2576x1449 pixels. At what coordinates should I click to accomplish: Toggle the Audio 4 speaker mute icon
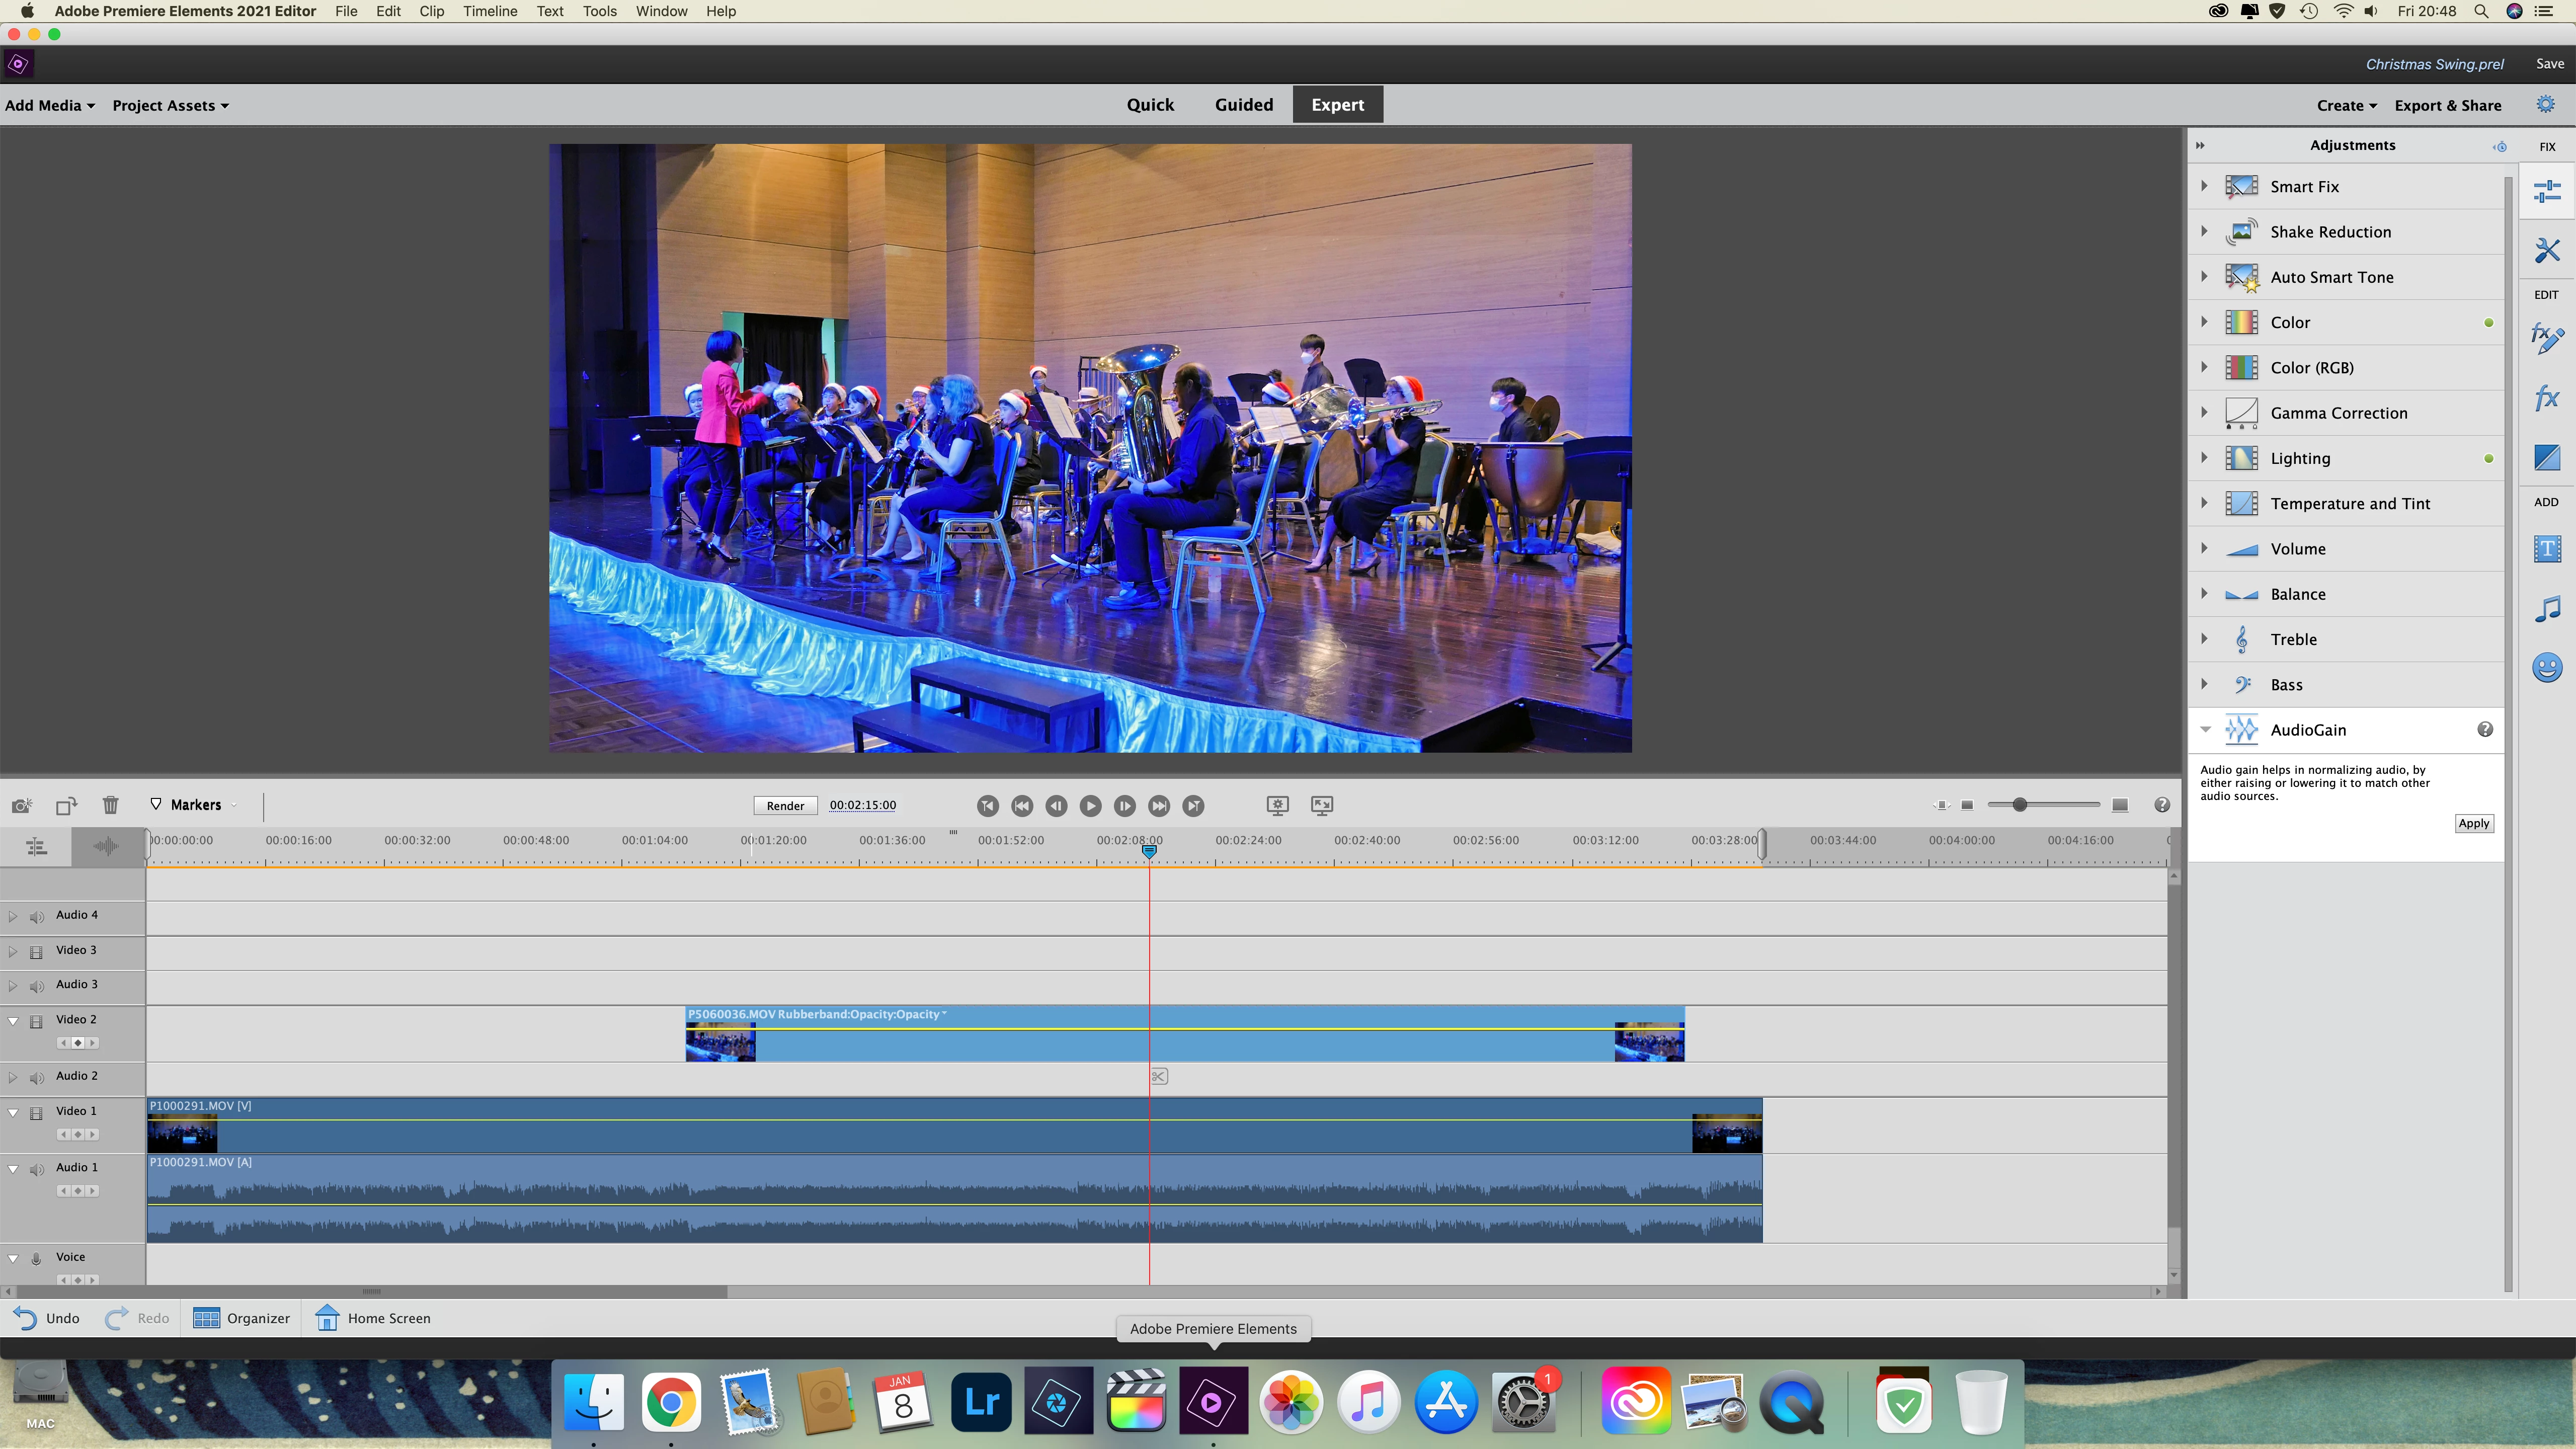37,916
